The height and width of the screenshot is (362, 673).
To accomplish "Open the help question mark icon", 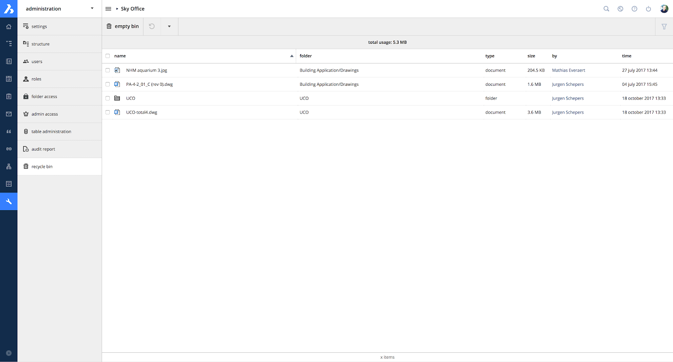I will pyautogui.click(x=634, y=9).
